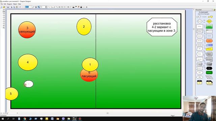The image size is (216, 121).
Task: Select the red circle labeled 6 пасующий
Action: tap(89, 77)
